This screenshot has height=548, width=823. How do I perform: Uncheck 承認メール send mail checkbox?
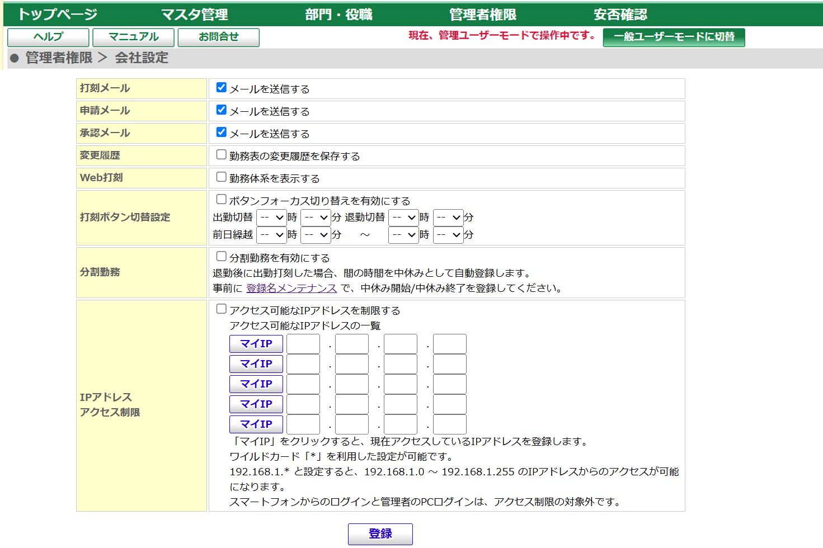click(x=222, y=132)
